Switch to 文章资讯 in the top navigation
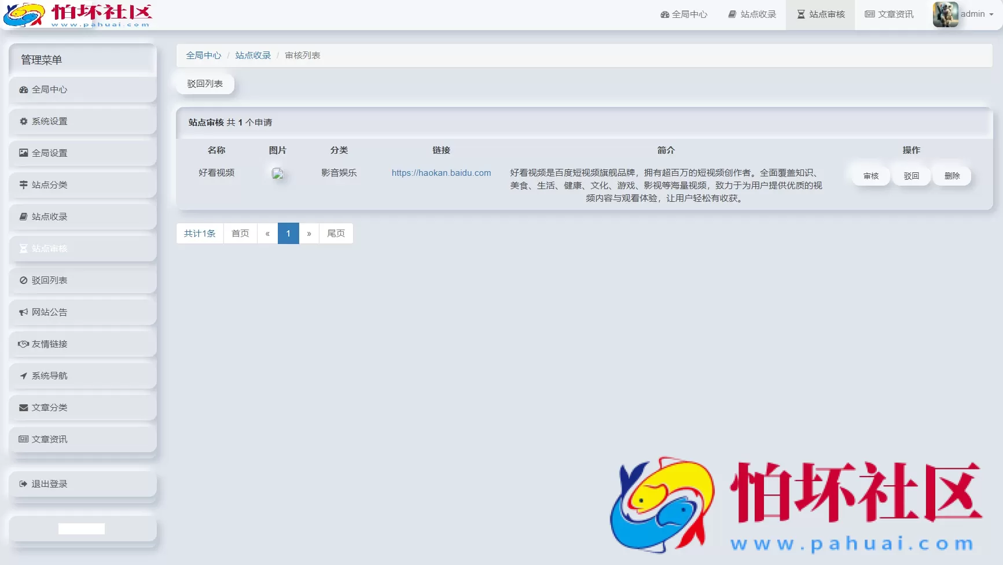The height and width of the screenshot is (565, 1003). [x=889, y=14]
